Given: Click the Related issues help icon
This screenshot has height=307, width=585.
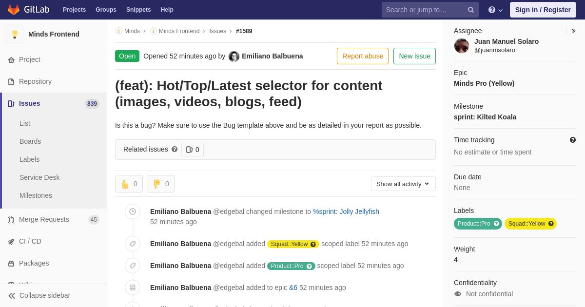Looking at the screenshot, I should click(175, 149).
